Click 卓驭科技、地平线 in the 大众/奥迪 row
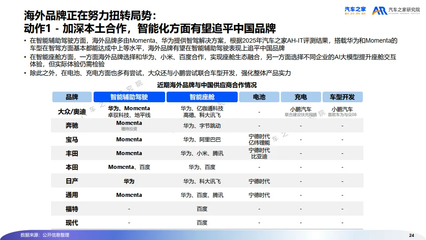 coord(129,115)
